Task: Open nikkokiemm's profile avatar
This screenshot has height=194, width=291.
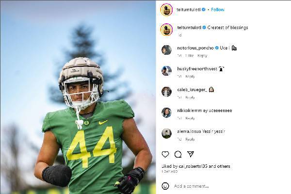Action: [166, 113]
